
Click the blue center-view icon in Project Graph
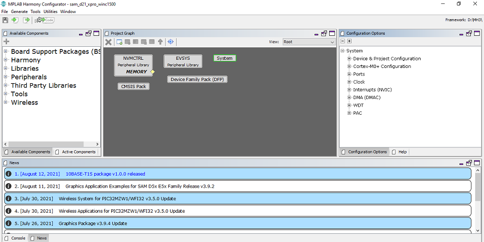pos(171,42)
